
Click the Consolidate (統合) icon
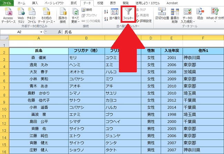(200, 13)
